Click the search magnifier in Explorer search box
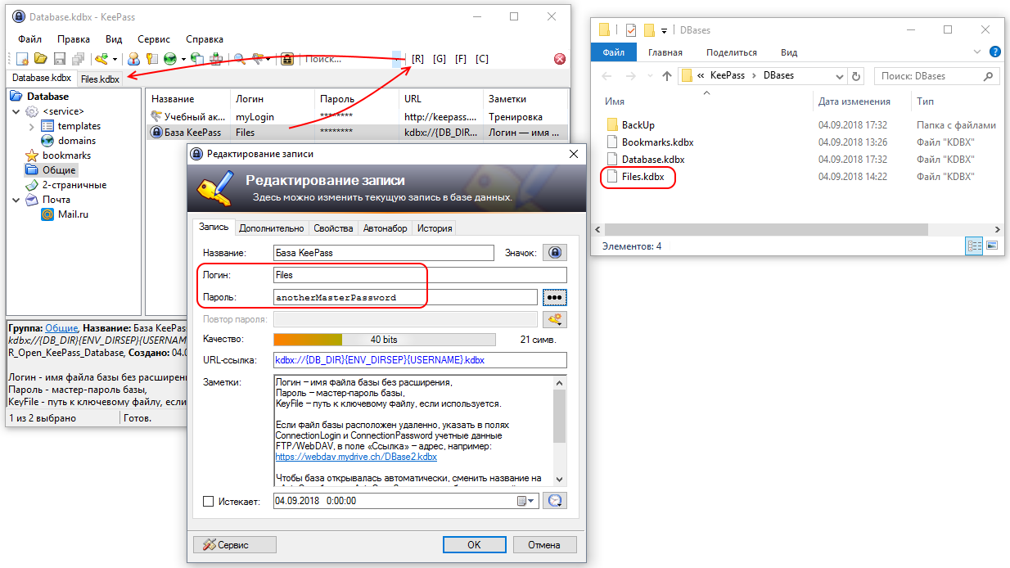The height and width of the screenshot is (568, 1010). (987, 75)
